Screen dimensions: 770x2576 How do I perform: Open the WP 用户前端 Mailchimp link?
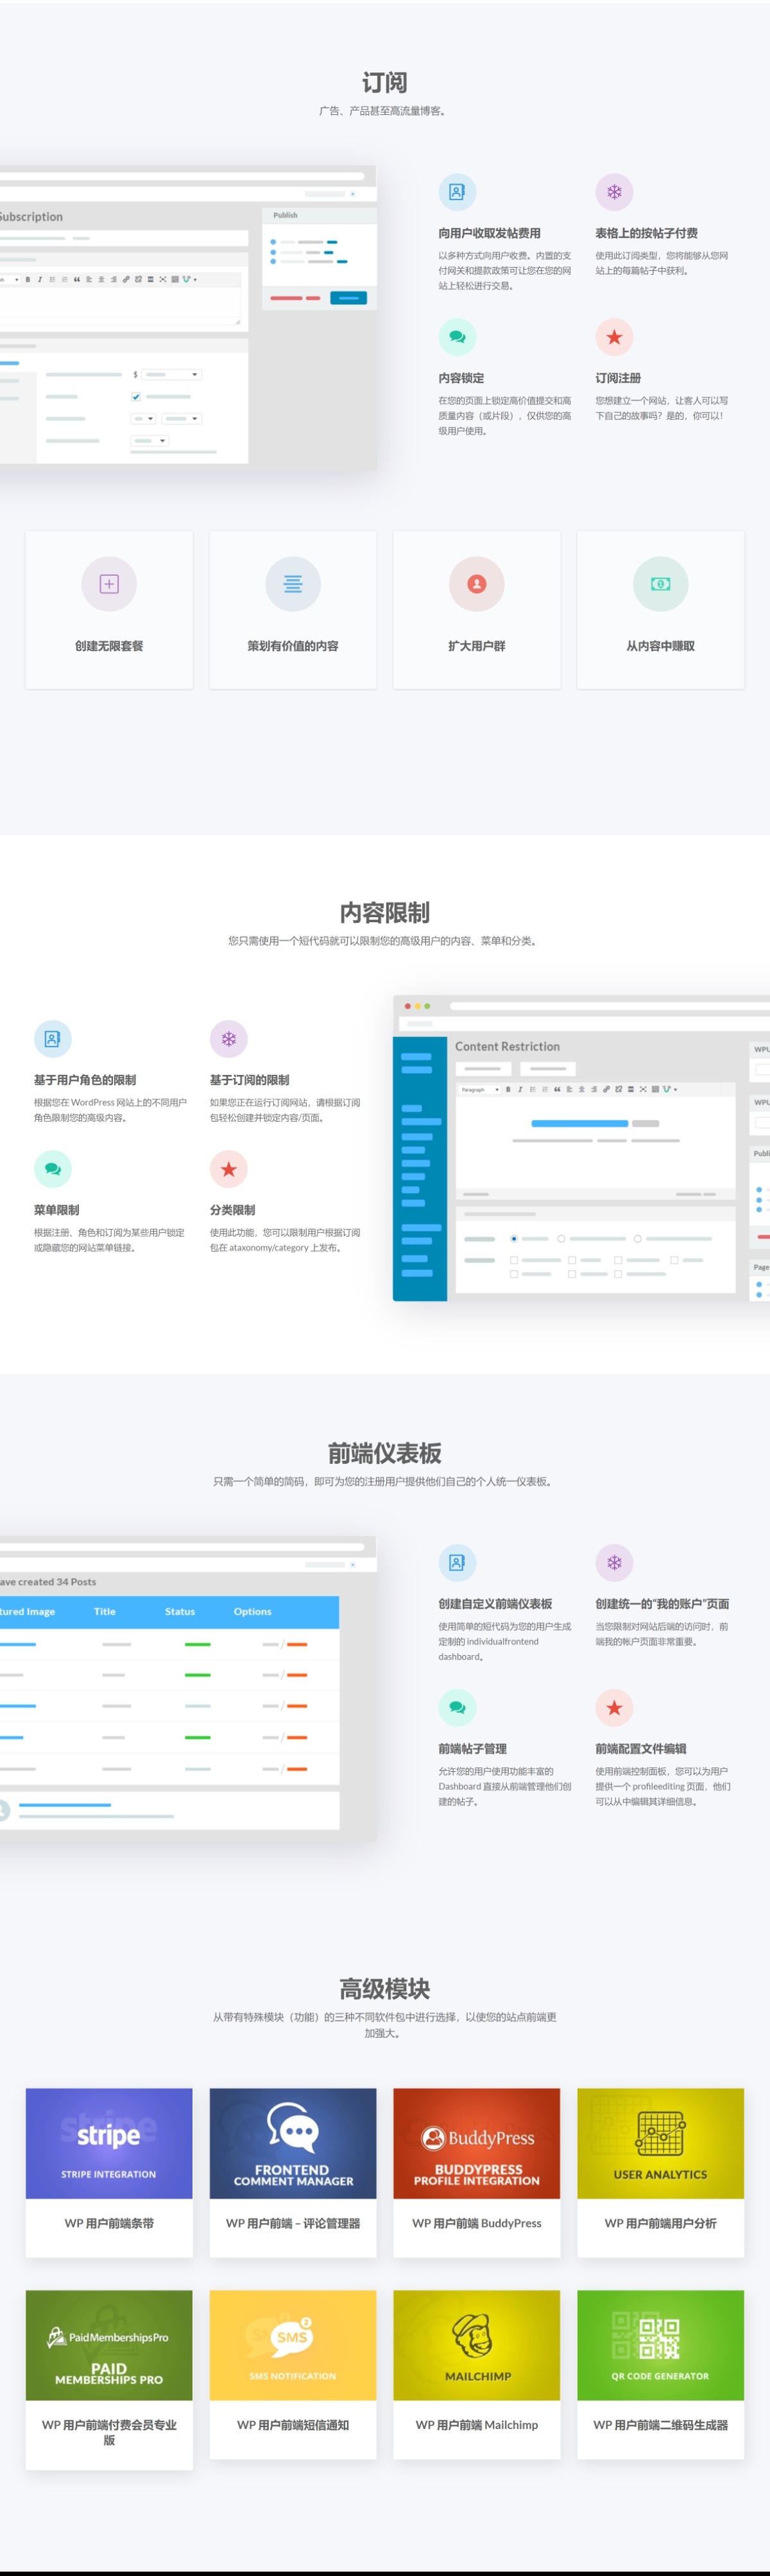coord(477,2425)
